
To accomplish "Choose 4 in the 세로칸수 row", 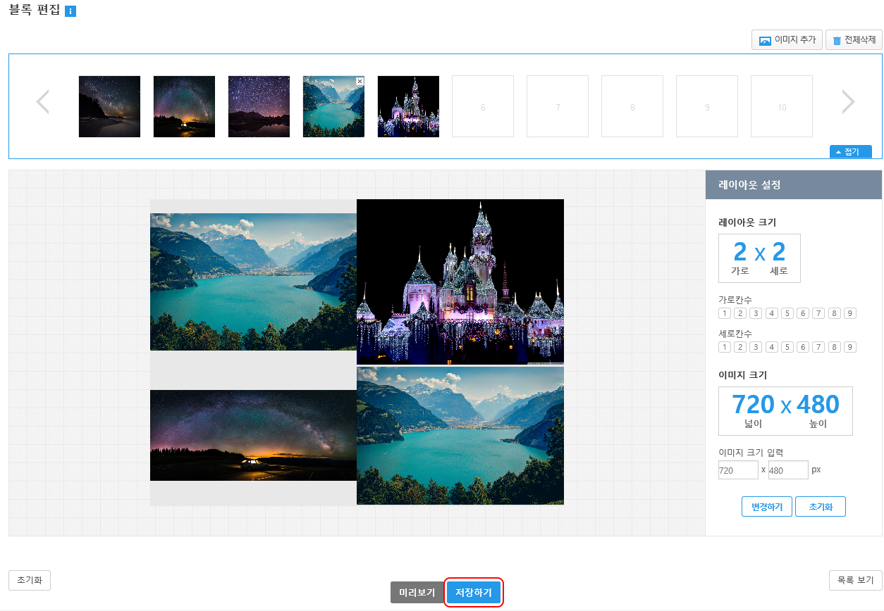I will pos(772,347).
